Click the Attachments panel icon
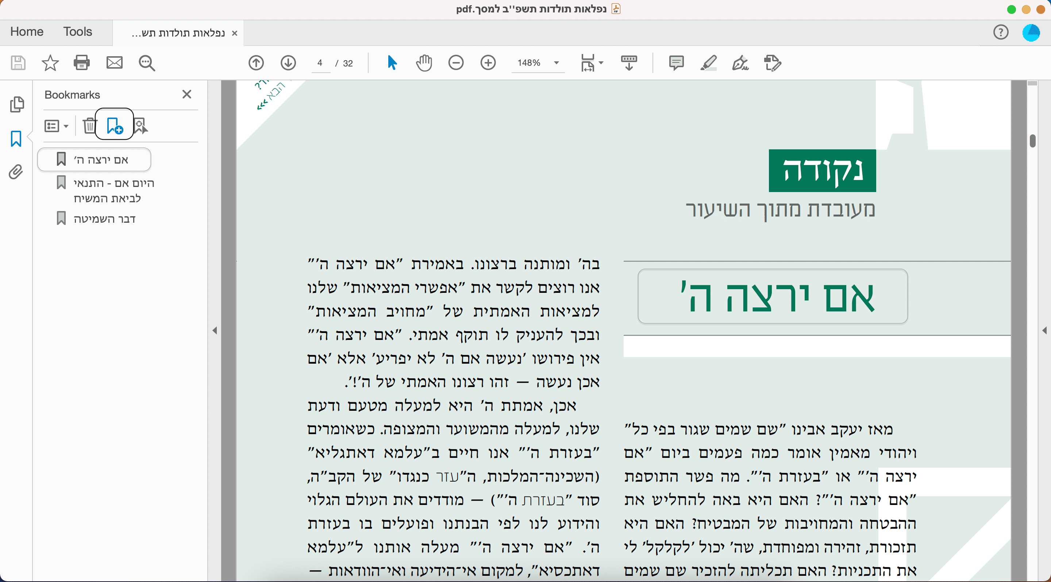Viewport: 1051px width, 582px height. pos(15,173)
